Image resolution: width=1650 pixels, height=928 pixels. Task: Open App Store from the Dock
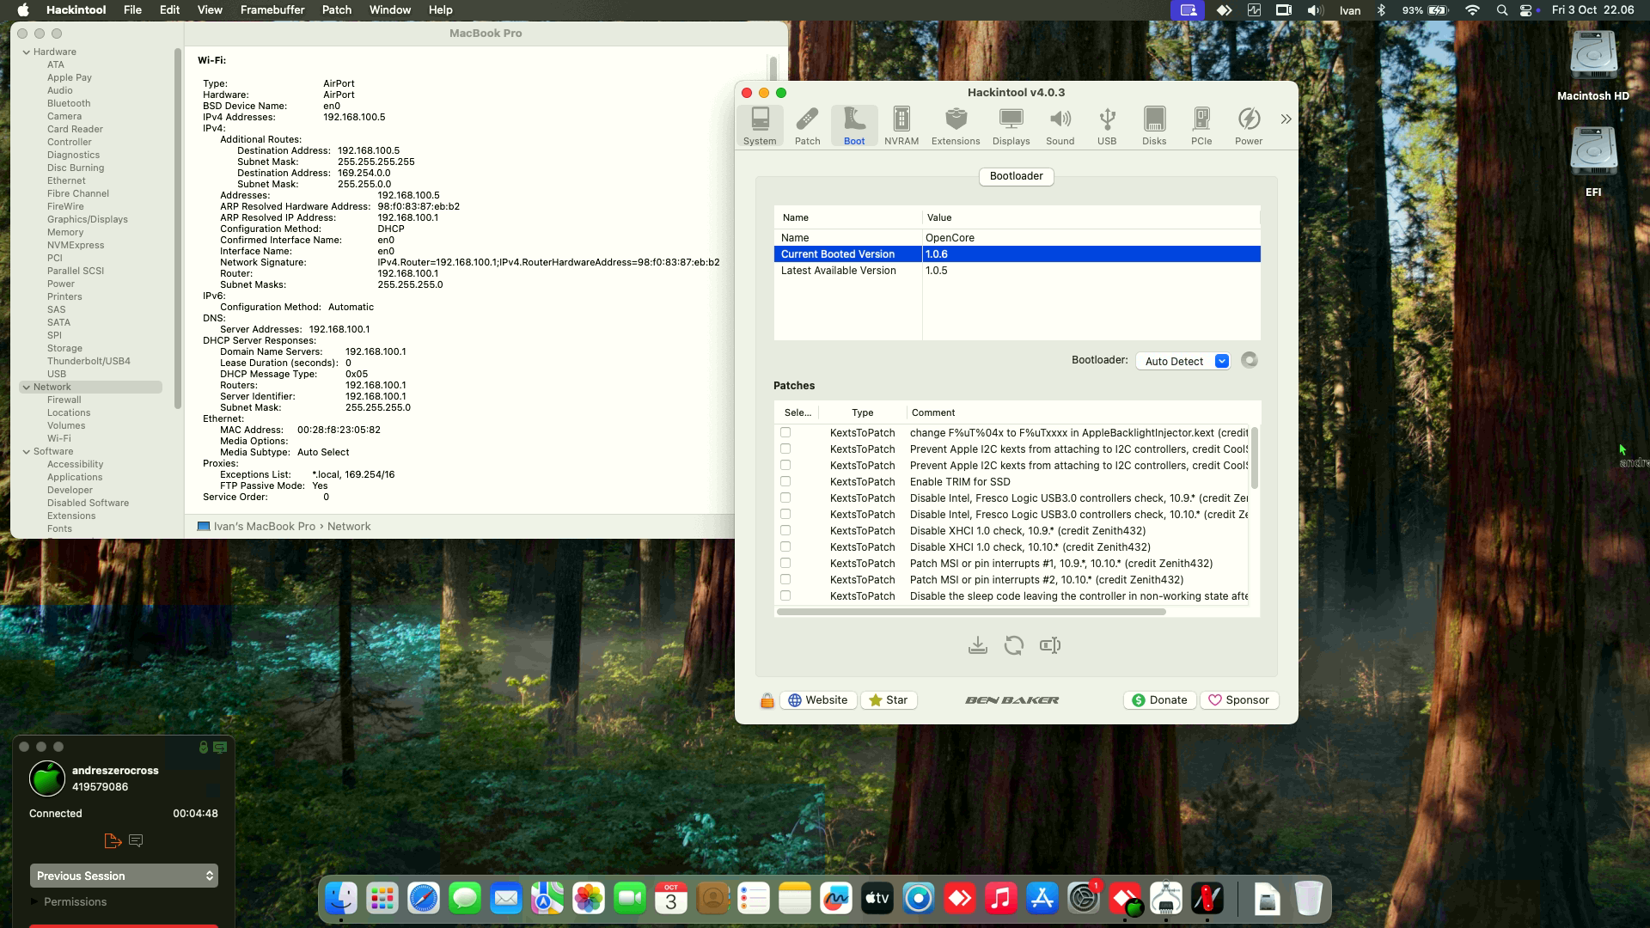1042,899
